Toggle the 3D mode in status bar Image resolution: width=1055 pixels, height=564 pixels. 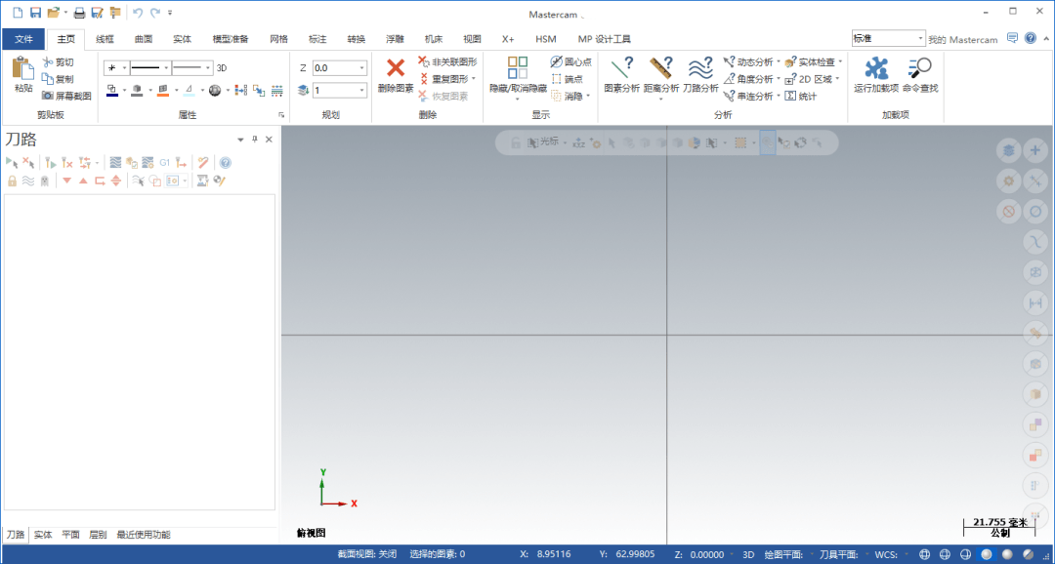[748, 554]
